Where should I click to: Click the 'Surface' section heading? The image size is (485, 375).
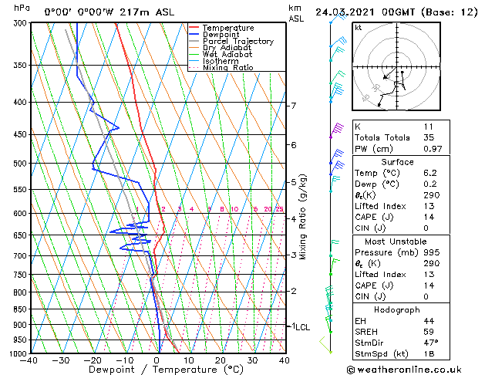point(397,162)
